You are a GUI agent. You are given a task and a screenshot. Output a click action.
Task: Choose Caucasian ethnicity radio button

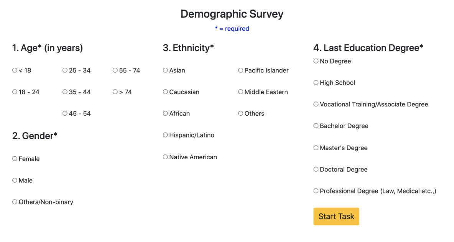165,92
